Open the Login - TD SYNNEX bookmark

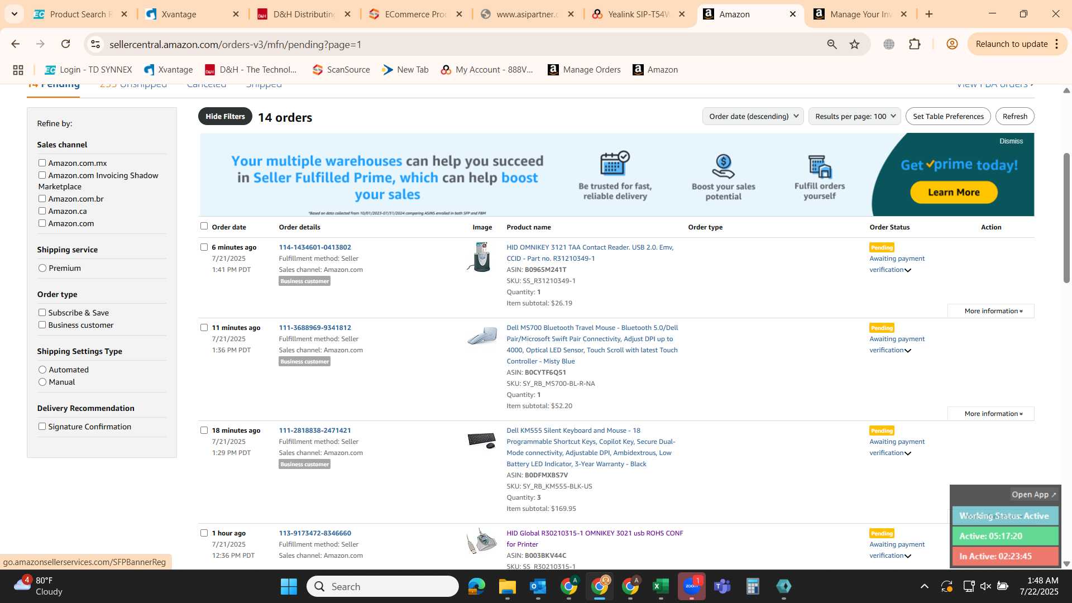coord(88,70)
